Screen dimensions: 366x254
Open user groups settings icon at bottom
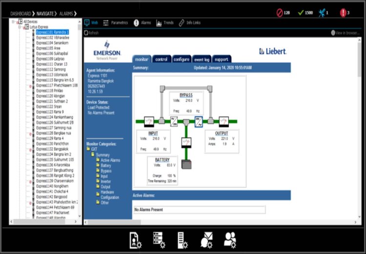coord(230,239)
